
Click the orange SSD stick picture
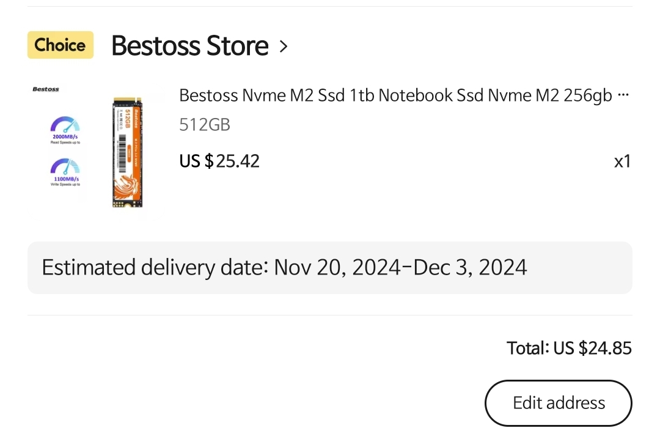[x=128, y=152]
